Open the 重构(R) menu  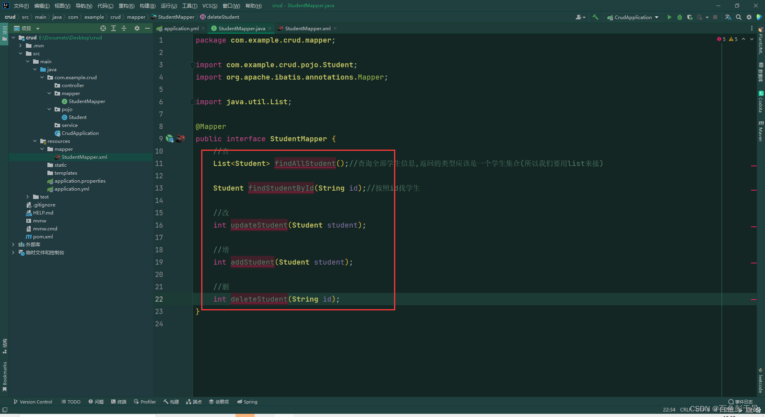coord(126,6)
